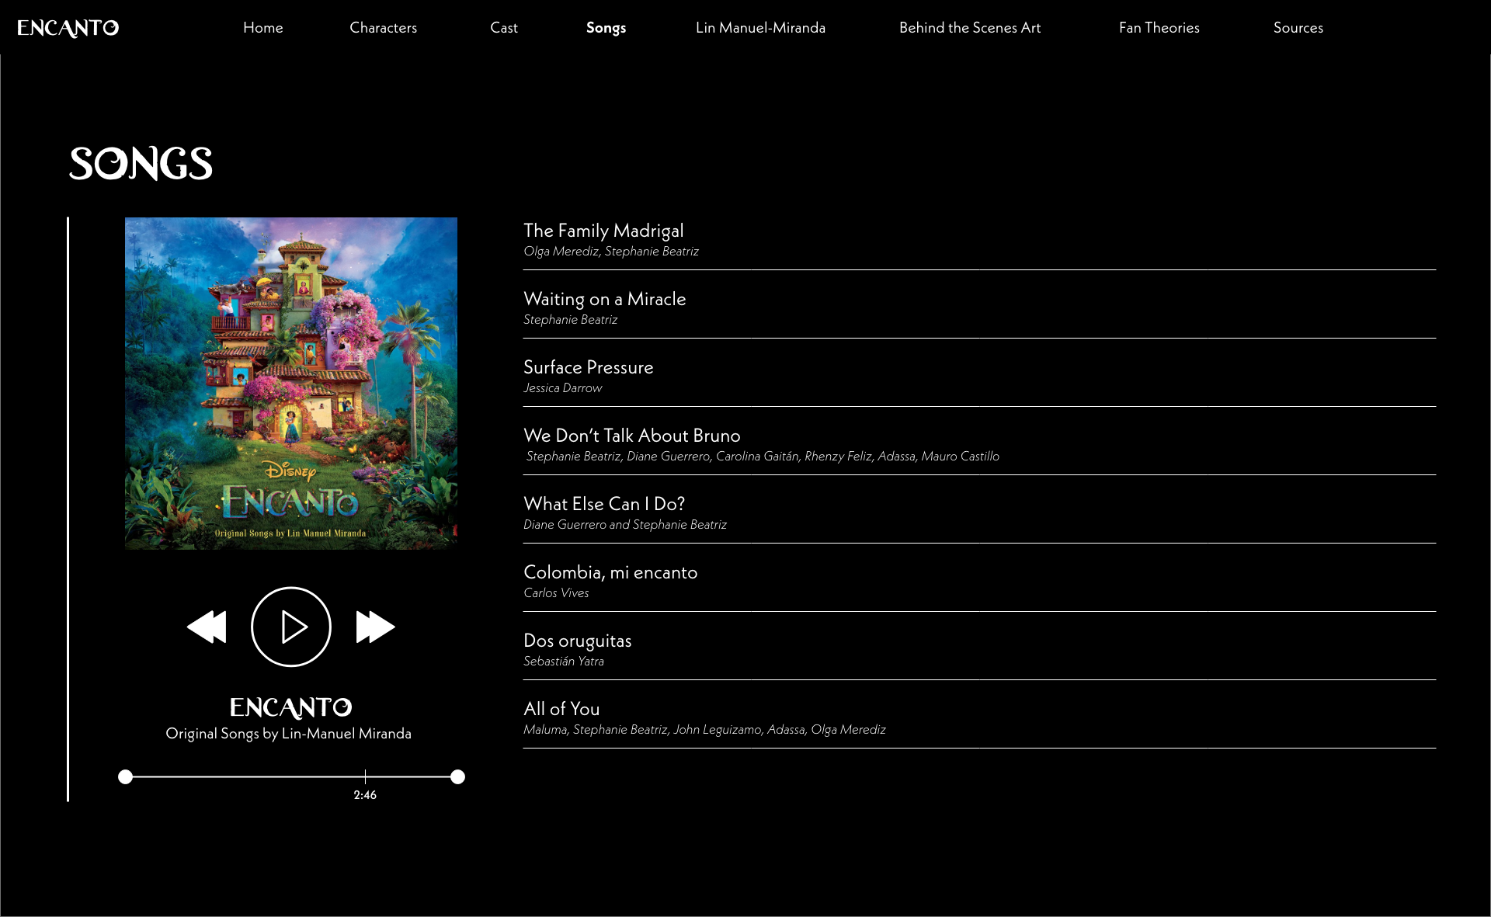Open the Sources page
Image resolution: width=1491 pixels, height=917 pixels.
coord(1298,28)
